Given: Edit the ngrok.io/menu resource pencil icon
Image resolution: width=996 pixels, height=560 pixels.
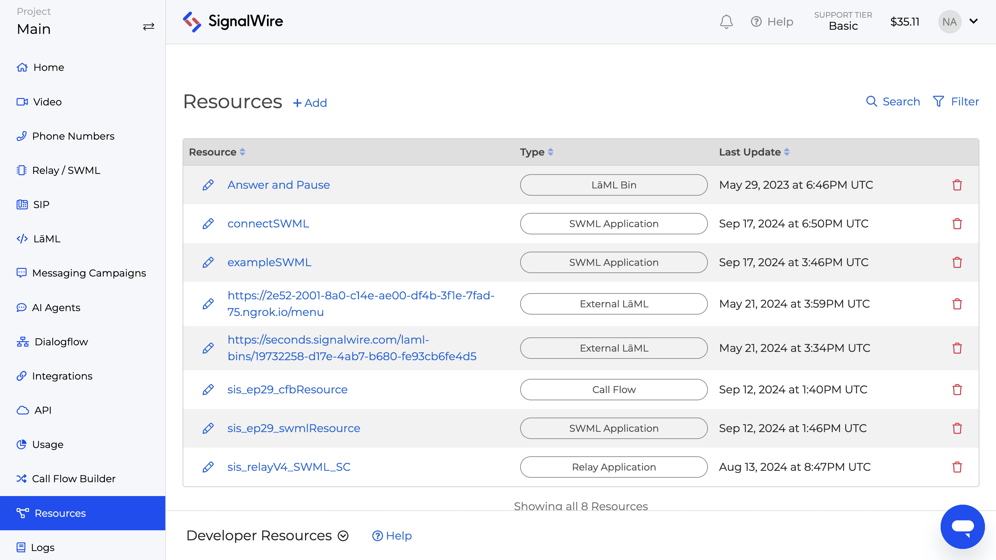Looking at the screenshot, I should click(208, 304).
